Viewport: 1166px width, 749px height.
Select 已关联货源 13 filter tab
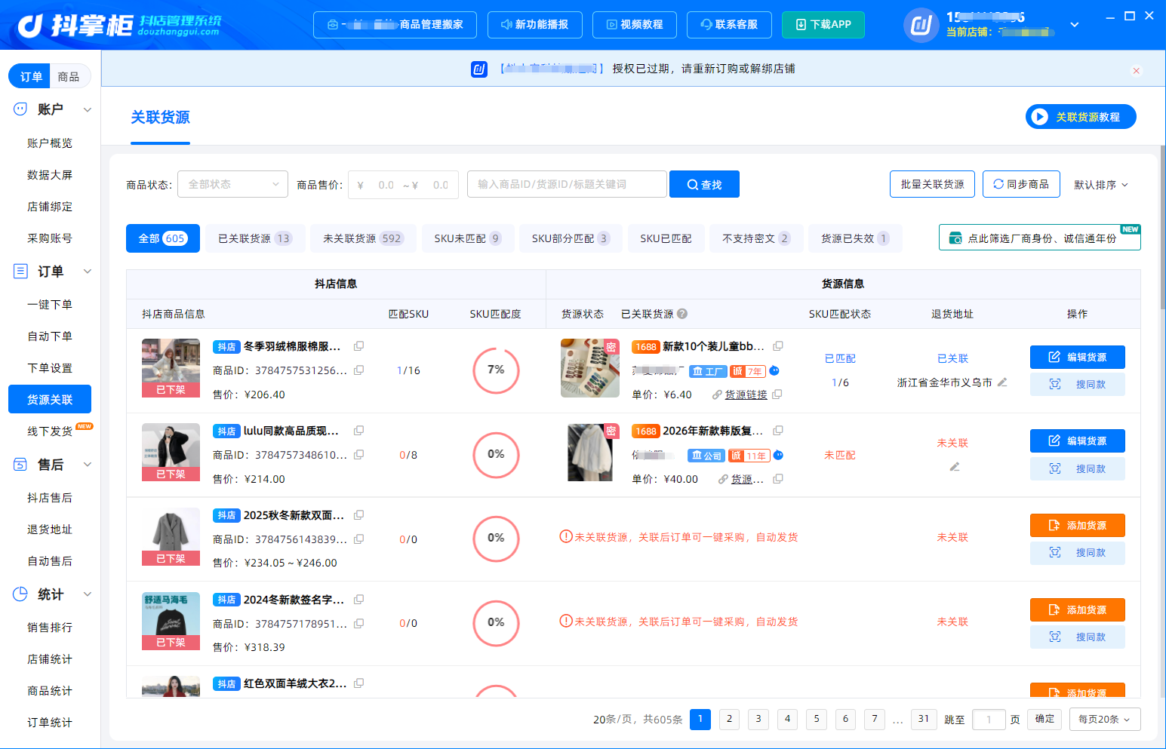pos(255,238)
